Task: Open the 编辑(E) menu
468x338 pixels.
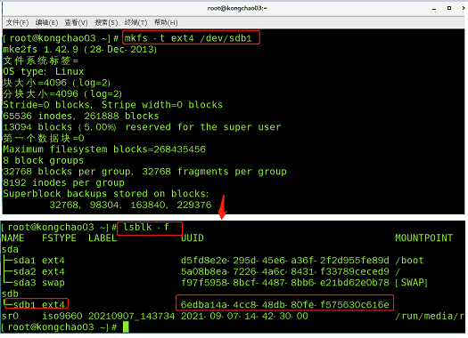Action: 46,22
